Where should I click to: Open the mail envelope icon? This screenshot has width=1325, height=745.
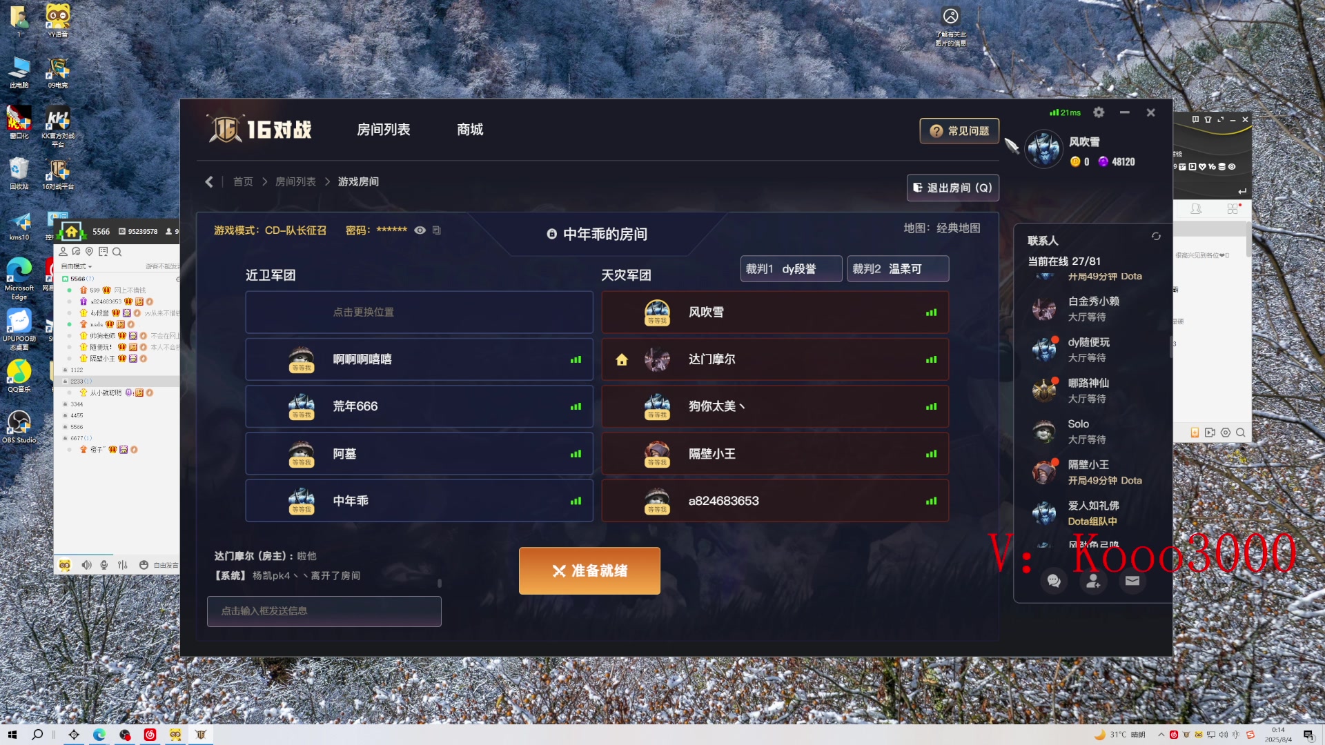pyautogui.click(x=1132, y=581)
